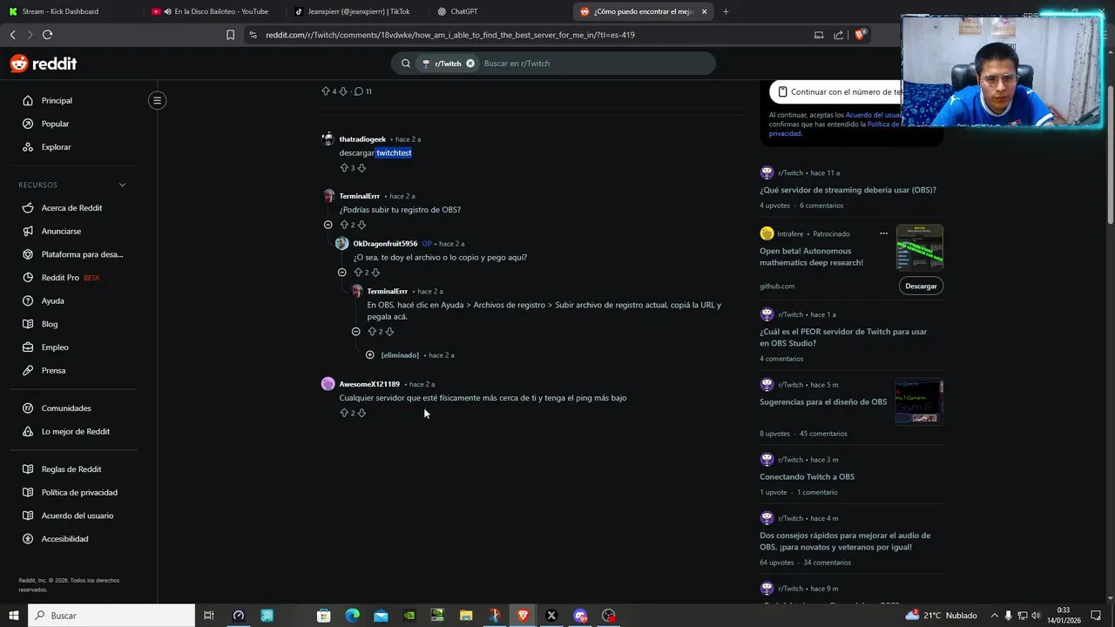Reload the page
This screenshot has height=627, width=1115.
47,35
